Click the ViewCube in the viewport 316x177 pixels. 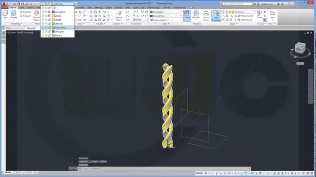pyautogui.click(x=300, y=48)
